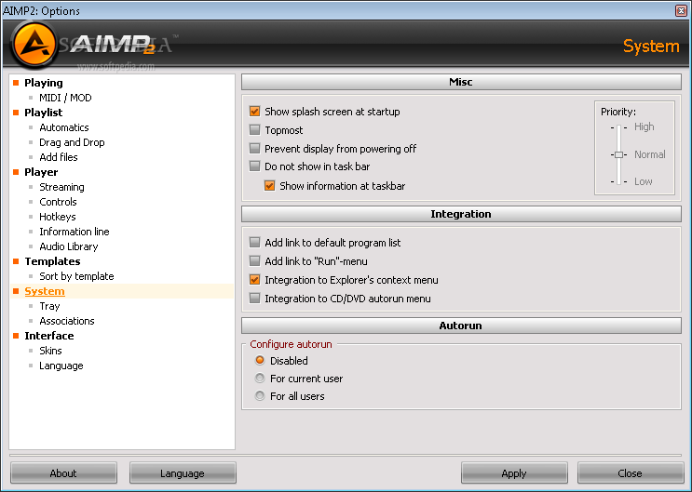Uncheck Show splash screen at startup
The height and width of the screenshot is (492, 692).
(x=254, y=111)
